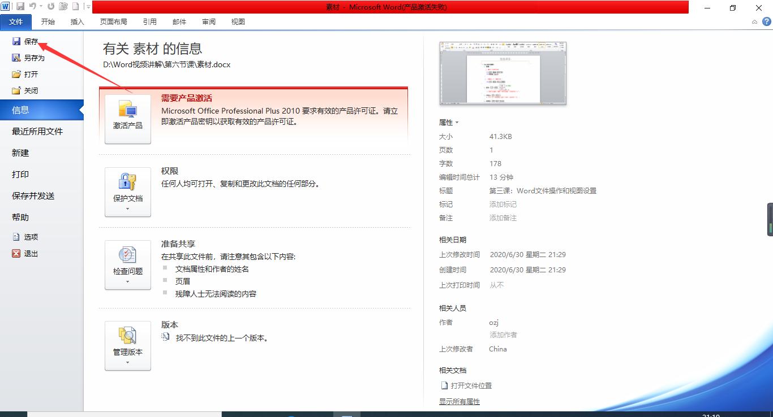
Task: Switch to the 审阅 ribbon tab
Action: point(208,21)
